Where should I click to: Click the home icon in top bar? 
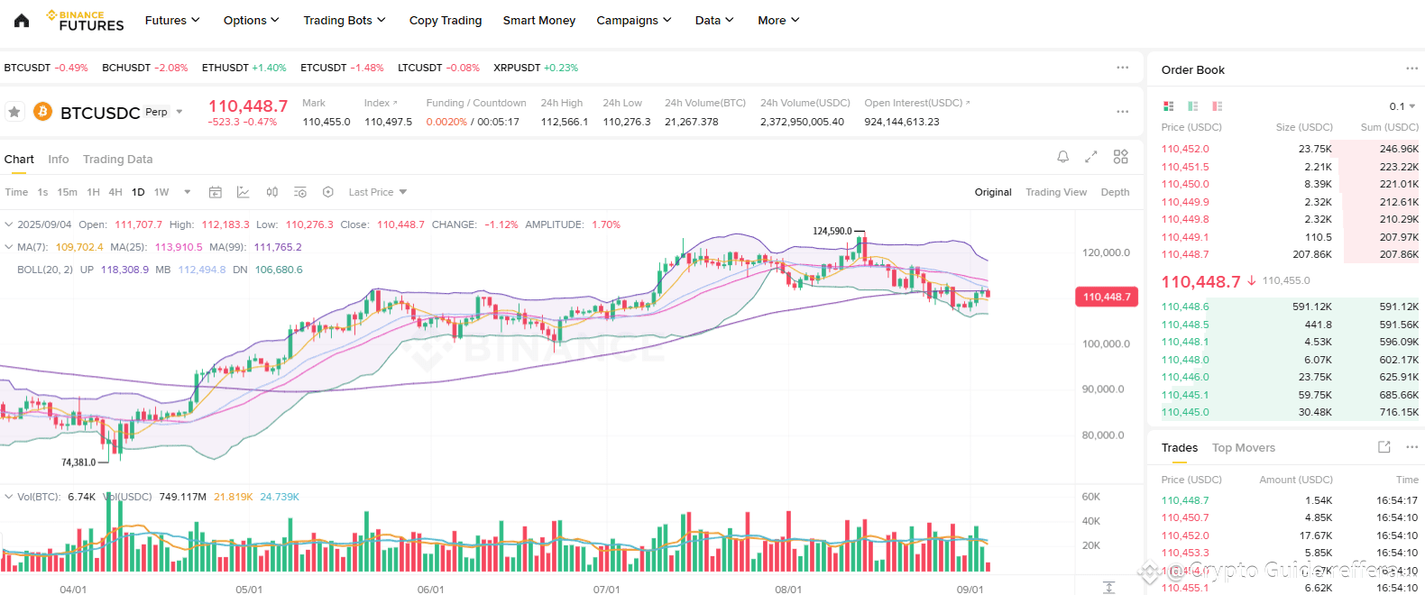(x=22, y=20)
